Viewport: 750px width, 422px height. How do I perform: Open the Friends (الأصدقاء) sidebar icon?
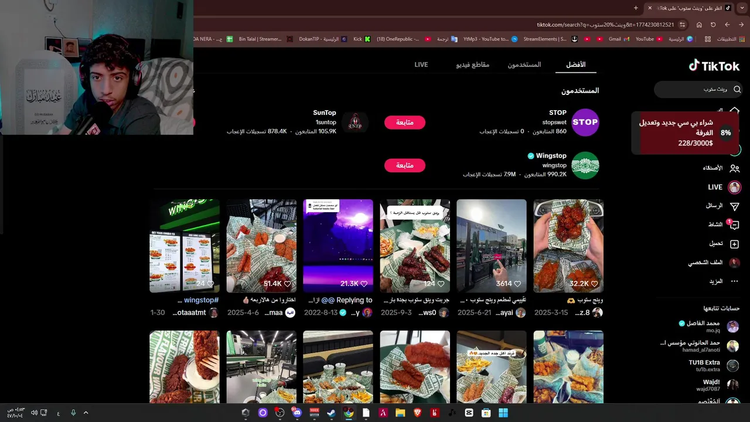(734, 168)
